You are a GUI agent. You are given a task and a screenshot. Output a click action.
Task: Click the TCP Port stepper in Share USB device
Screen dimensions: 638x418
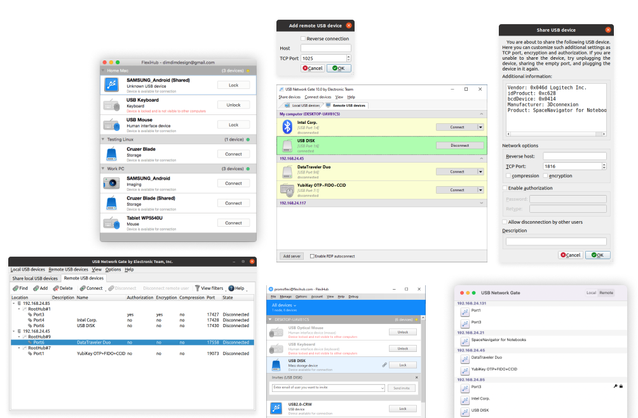point(604,166)
